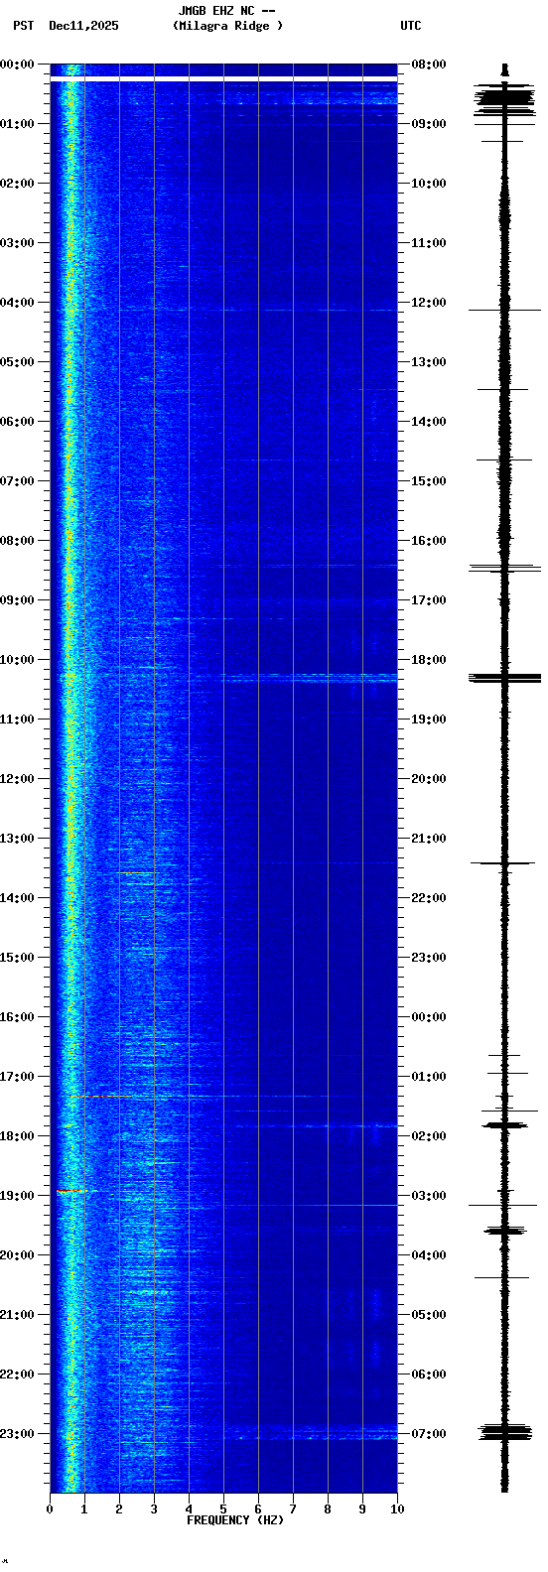Click the station title 'JMGB EHZ NC --'
Viewport: 548px width, 1572px height.
(226, 11)
